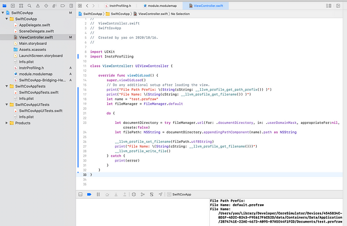Open Environment Overrides
Screen dimensions: 347x226
[x=152, y=194]
